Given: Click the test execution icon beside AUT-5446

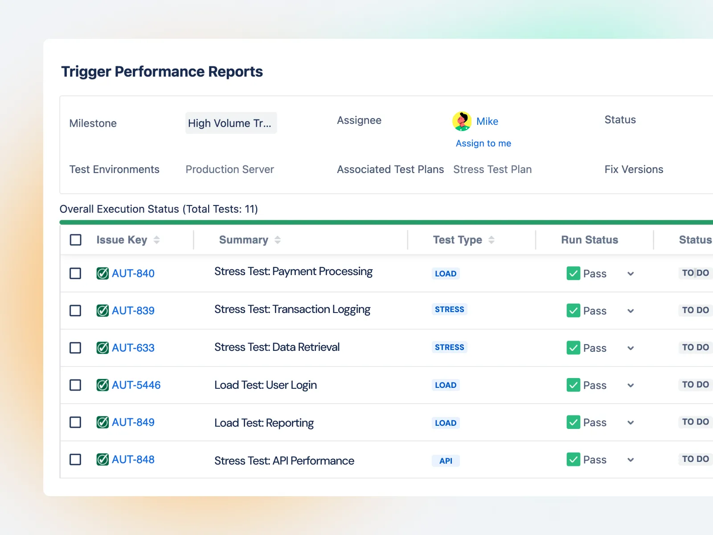Looking at the screenshot, I should point(102,385).
